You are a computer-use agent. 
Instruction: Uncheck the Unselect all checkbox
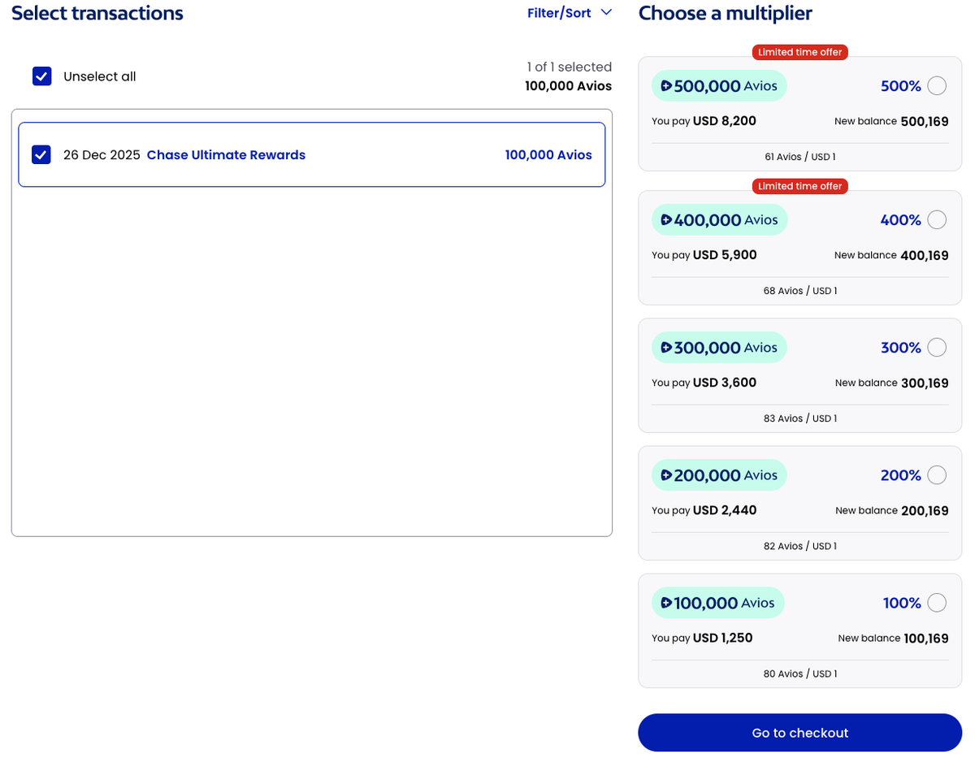pyautogui.click(x=41, y=76)
